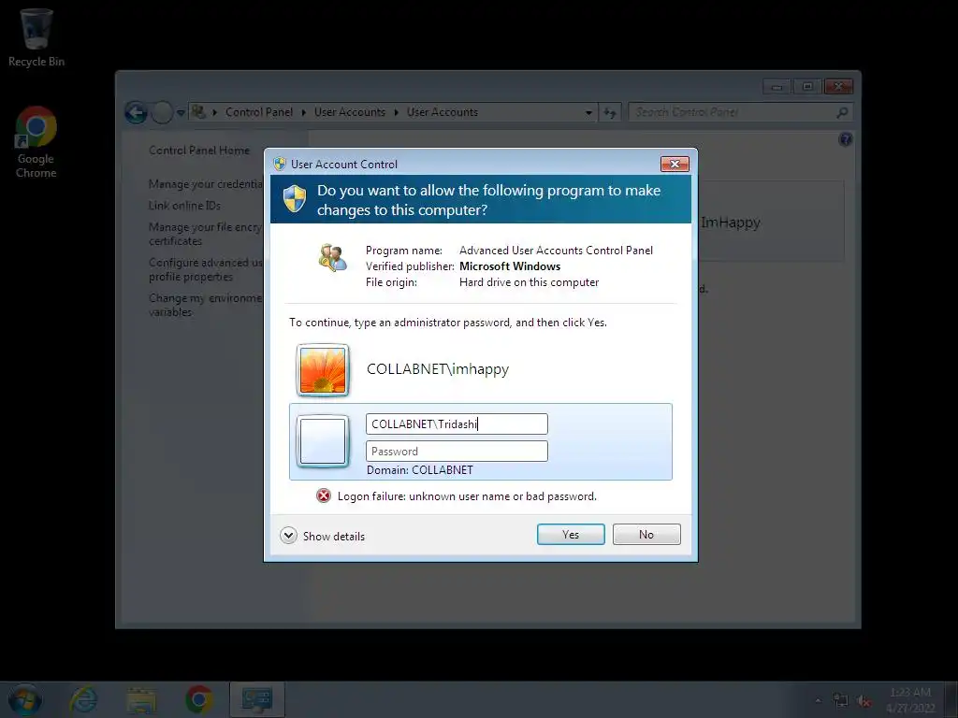Launch Internet Explorer from the taskbar
This screenshot has width=958, height=718.
pyautogui.click(x=83, y=699)
